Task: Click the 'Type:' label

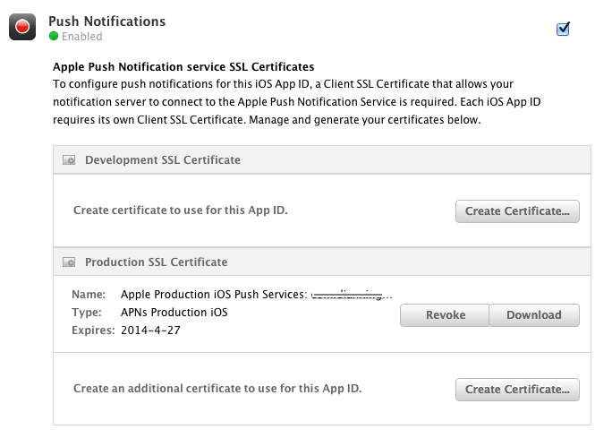Action: point(87,313)
